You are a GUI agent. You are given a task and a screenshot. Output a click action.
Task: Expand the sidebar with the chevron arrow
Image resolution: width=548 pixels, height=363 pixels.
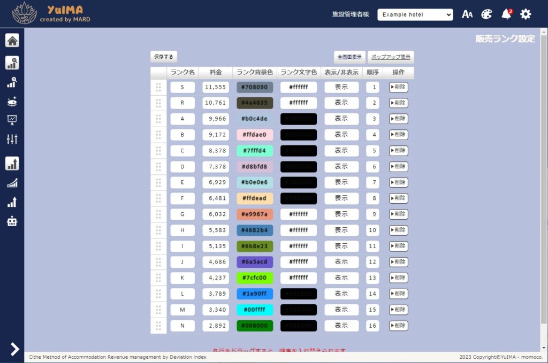pos(14,349)
